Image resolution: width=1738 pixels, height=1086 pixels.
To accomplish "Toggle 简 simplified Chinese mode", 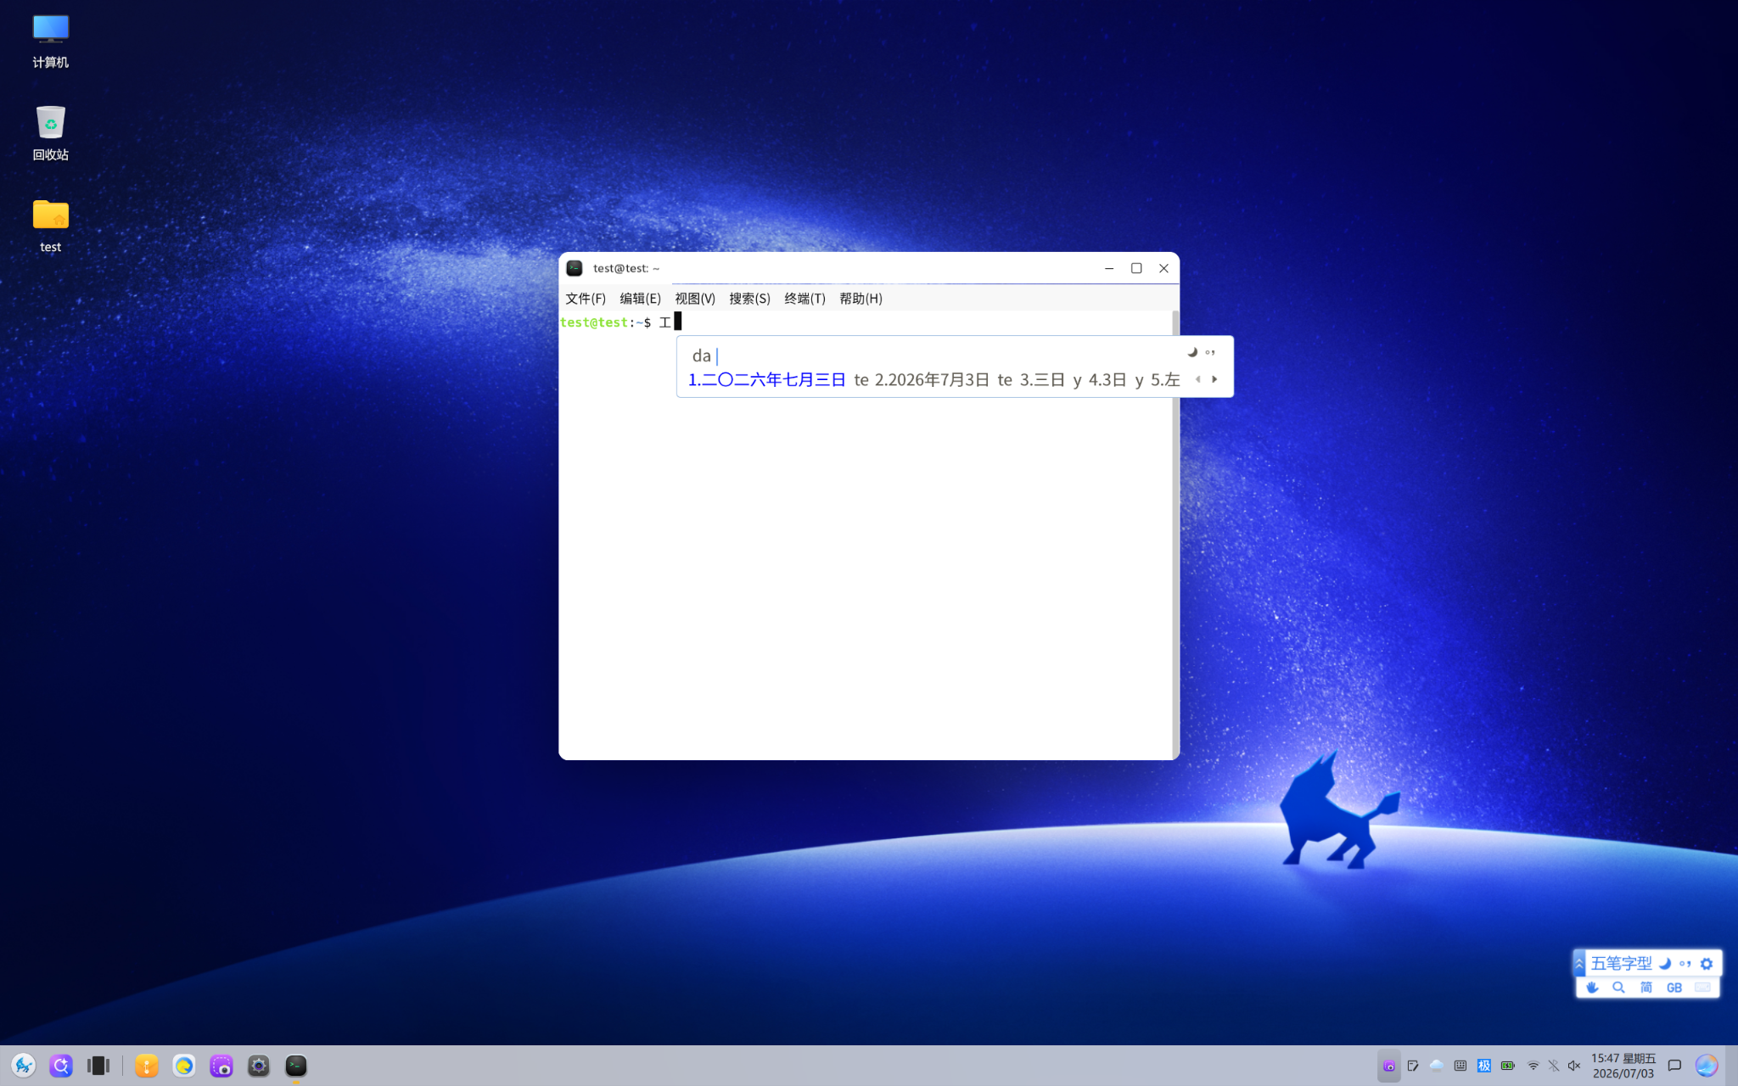I will click(1646, 988).
